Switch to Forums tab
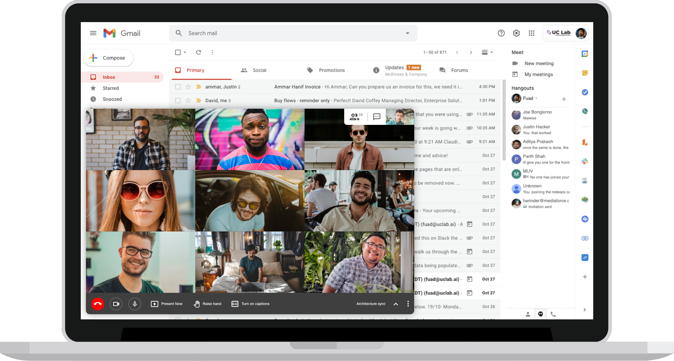 459,70
